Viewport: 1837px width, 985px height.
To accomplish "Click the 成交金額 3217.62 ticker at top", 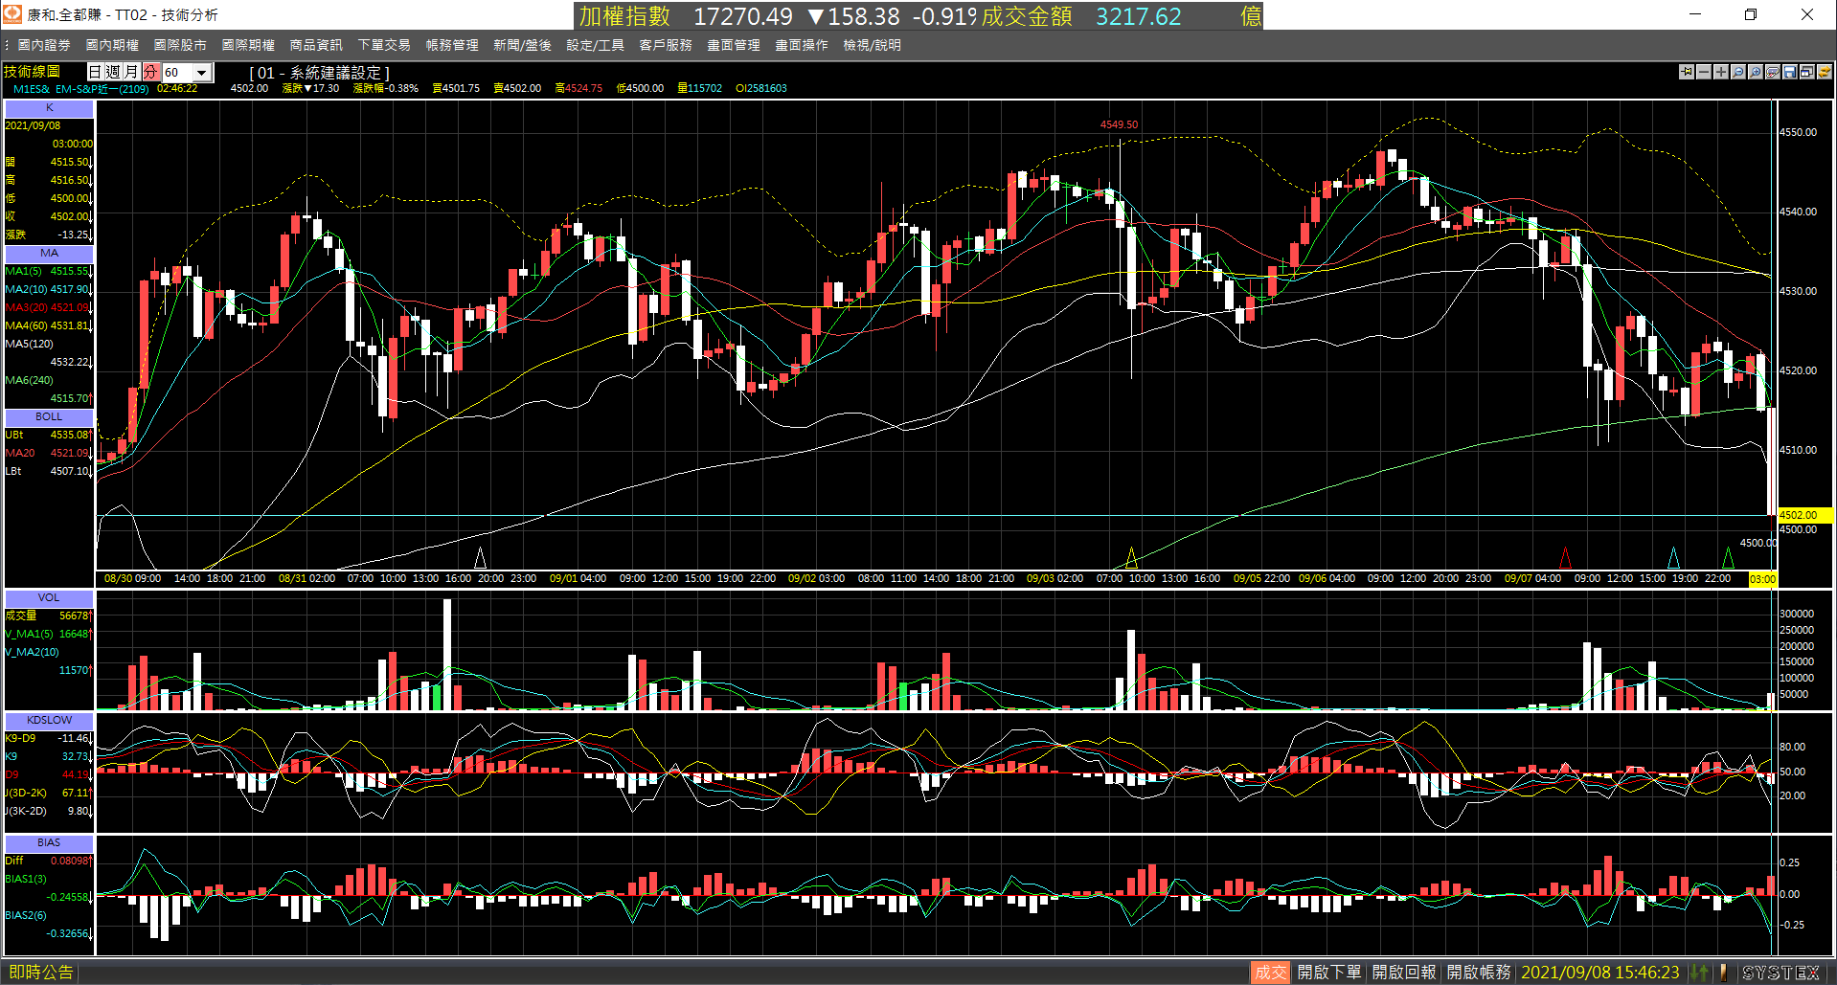I will point(1081,16).
